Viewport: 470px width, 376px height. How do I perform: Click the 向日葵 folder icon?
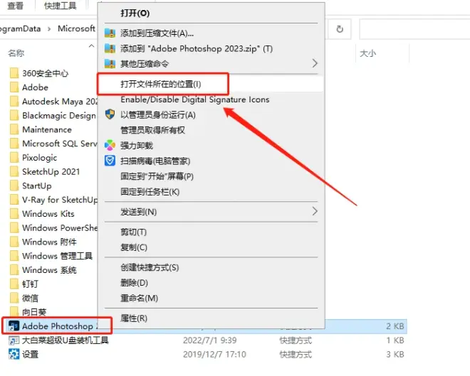coord(14,311)
